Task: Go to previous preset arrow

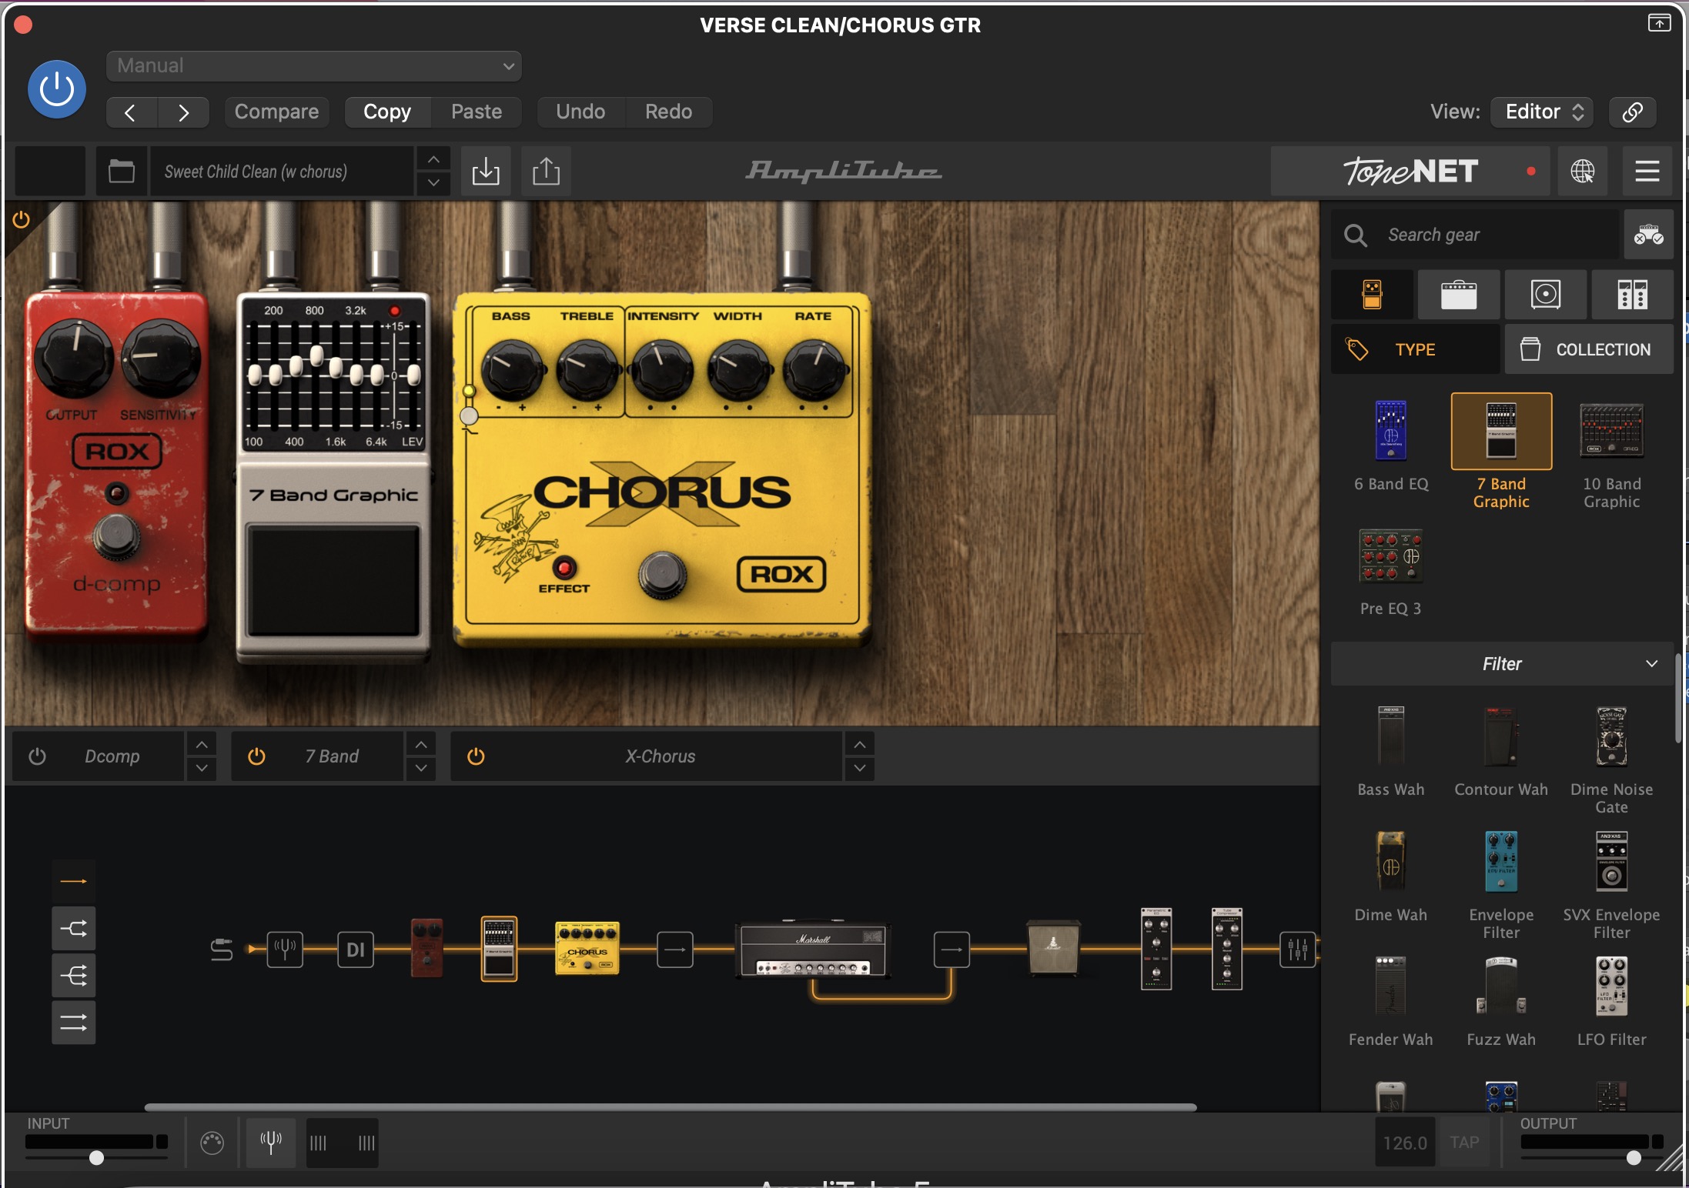Action: (131, 112)
